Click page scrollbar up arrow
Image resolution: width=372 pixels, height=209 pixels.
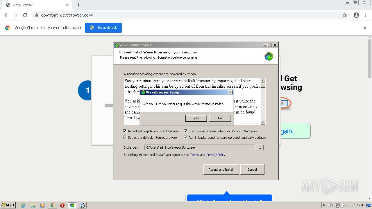pyautogui.click(x=370, y=37)
